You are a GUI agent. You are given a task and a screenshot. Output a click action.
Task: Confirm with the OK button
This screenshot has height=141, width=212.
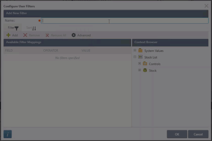177,134
